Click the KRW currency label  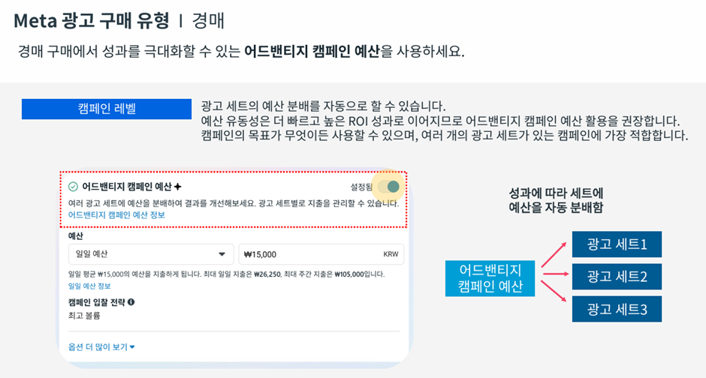391,254
